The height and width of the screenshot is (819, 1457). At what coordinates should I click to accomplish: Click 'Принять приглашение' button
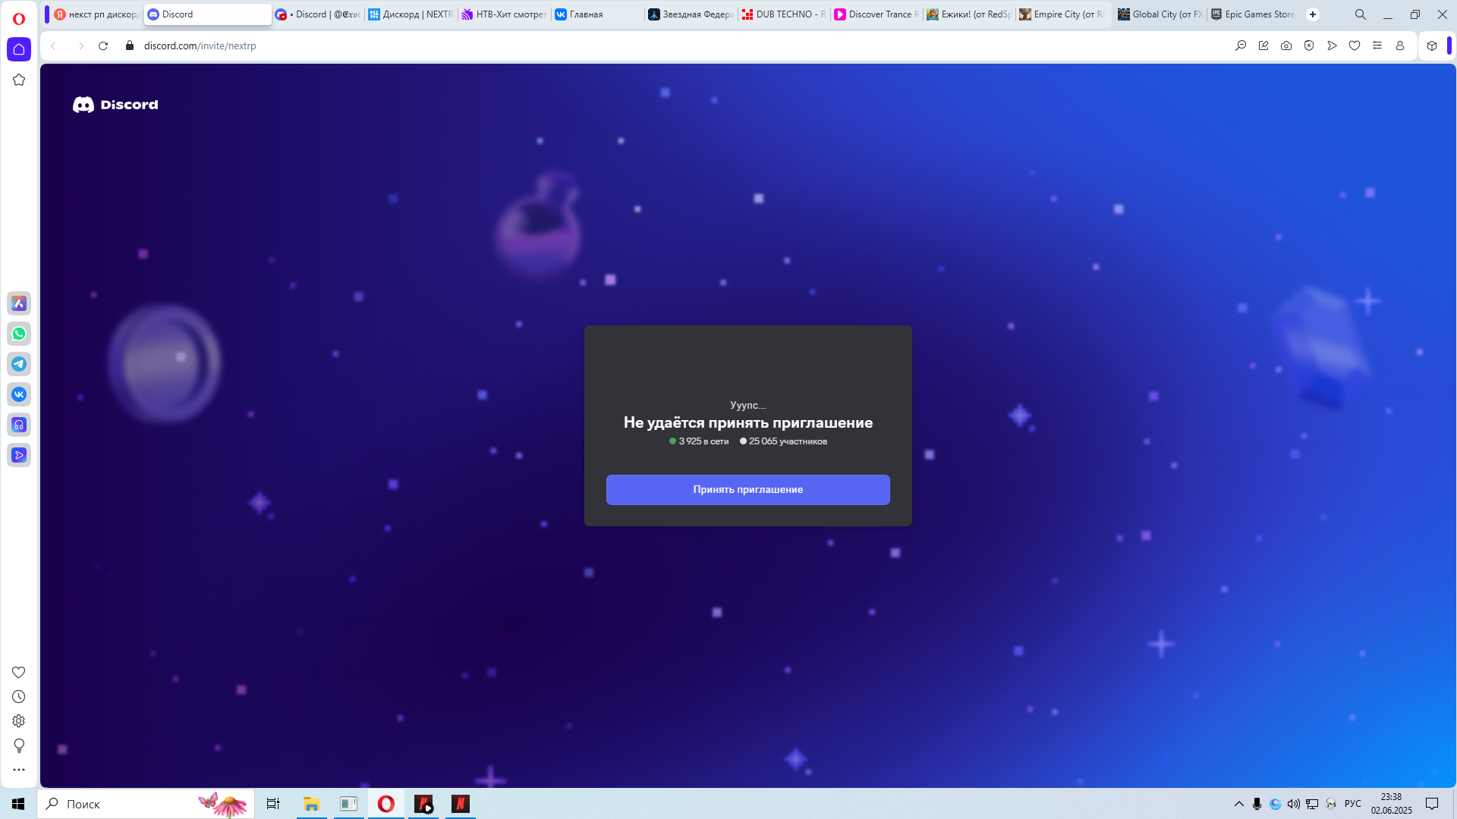[748, 490]
